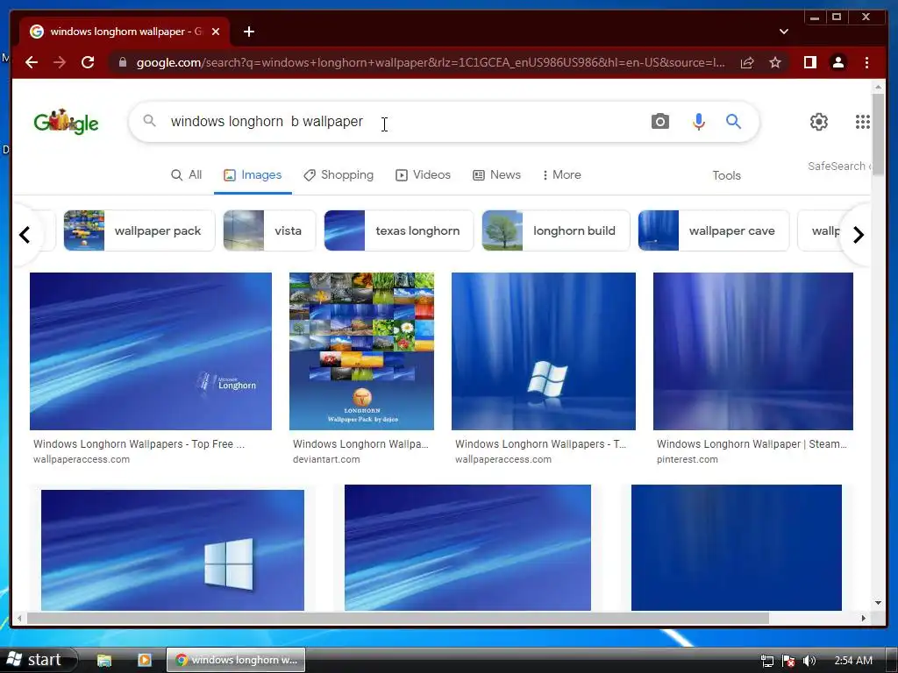Open 'Windows Longhorn Wallpapers - Top Free' link

tap(139, 444)
